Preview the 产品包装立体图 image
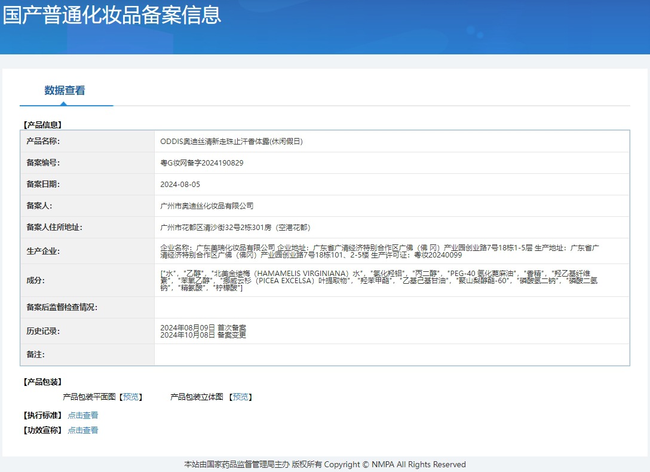Image resolution: width=650 pixels, height=472 pixels. (x=241, y=397)
